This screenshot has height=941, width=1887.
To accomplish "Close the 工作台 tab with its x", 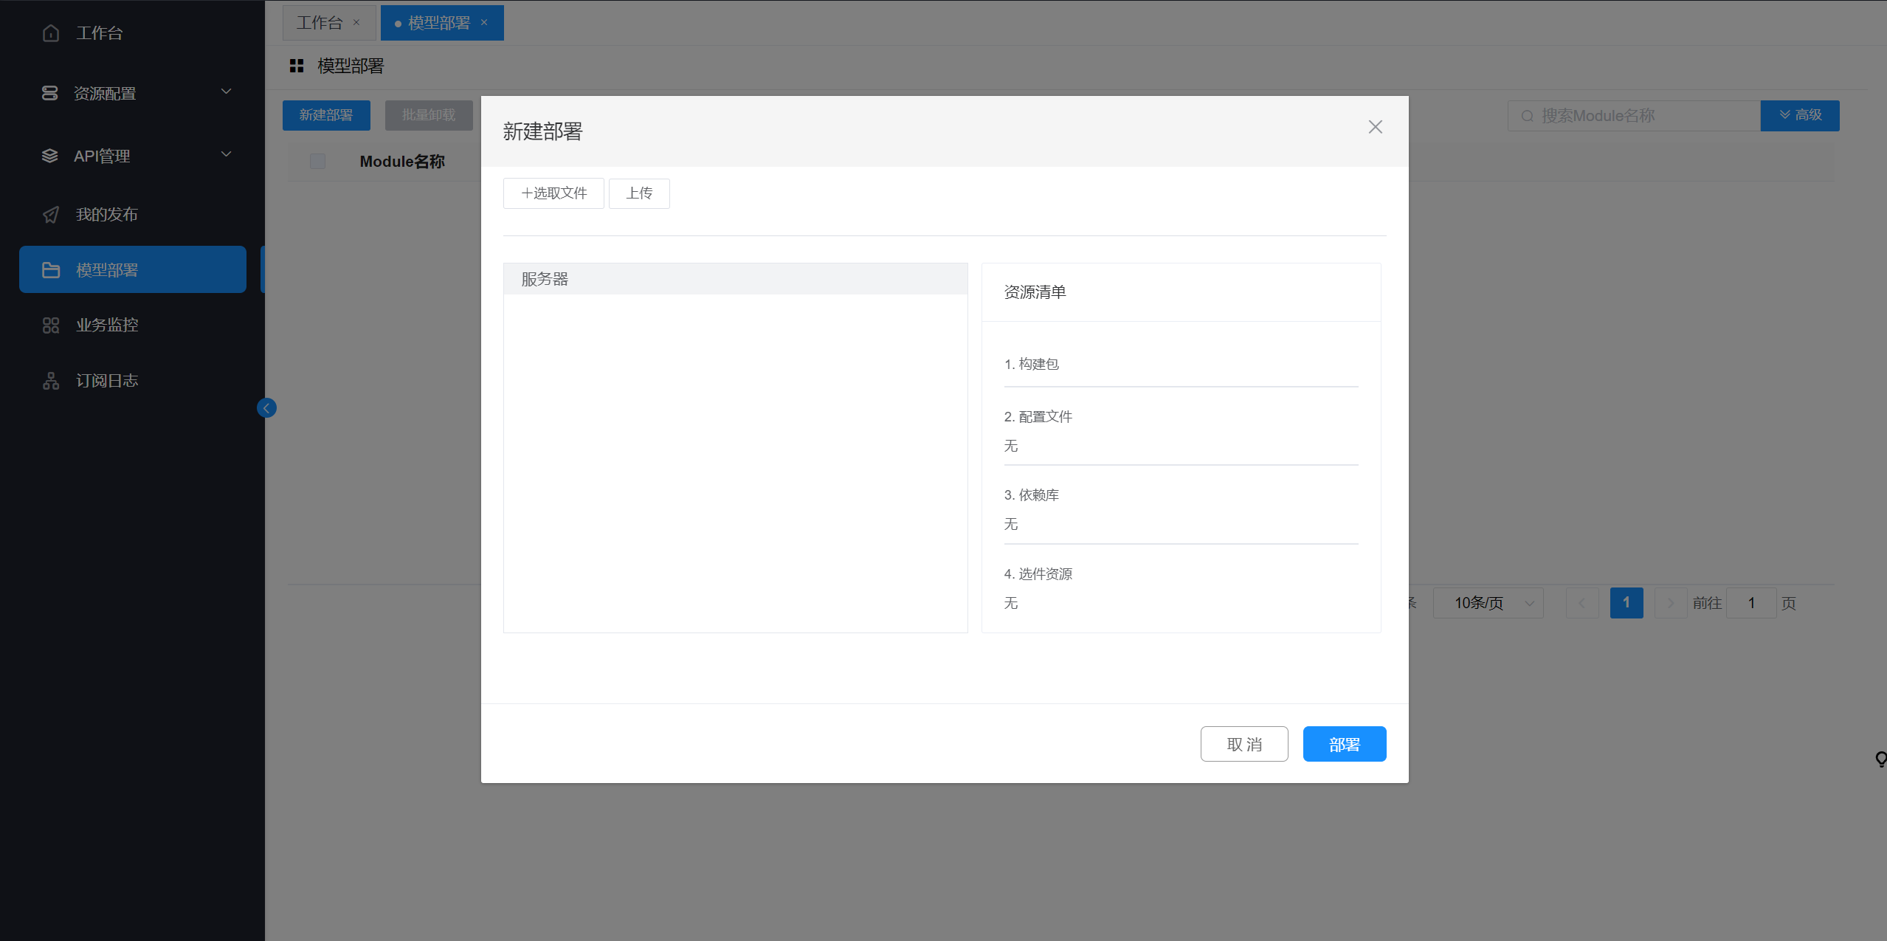I will (x=356, y=23).
